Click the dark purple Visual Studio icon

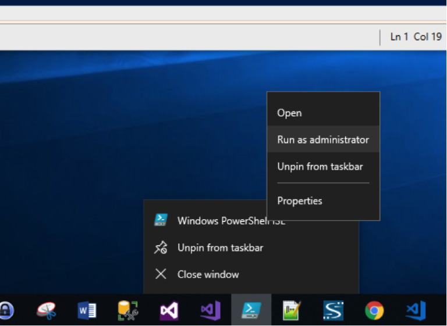click(x=169, y=311)
